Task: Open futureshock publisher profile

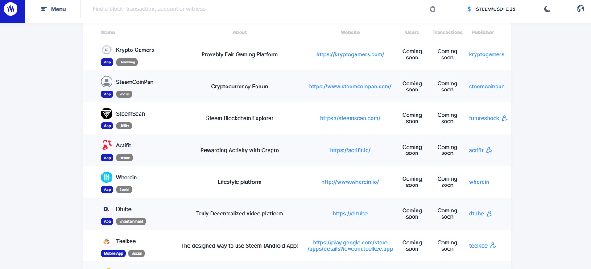Action: (x=484, y=118)
